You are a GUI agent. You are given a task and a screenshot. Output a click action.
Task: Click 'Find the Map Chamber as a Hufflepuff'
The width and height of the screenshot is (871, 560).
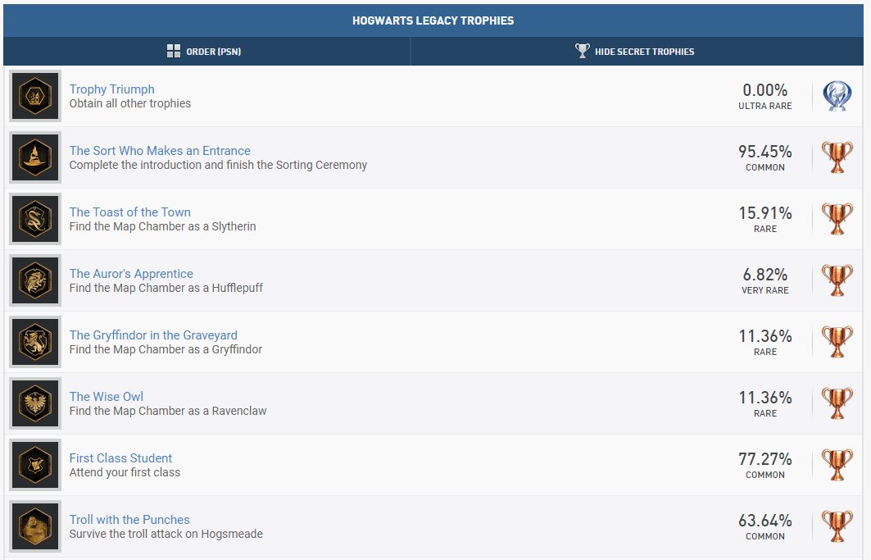click(x=166, y=288)
